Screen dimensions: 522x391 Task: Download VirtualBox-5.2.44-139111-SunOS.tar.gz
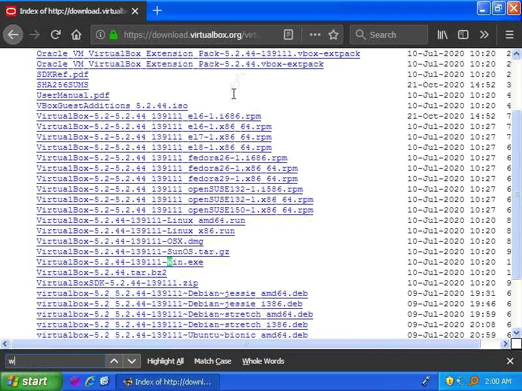tap(133, 252)
